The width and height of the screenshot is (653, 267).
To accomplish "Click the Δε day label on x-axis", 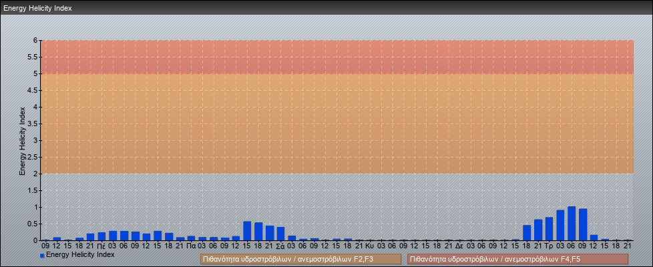I will (459, 246).
